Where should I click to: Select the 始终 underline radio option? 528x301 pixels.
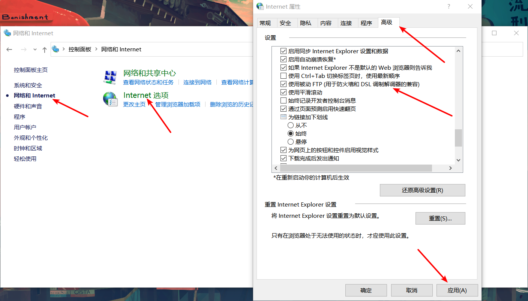coord(291,133)
